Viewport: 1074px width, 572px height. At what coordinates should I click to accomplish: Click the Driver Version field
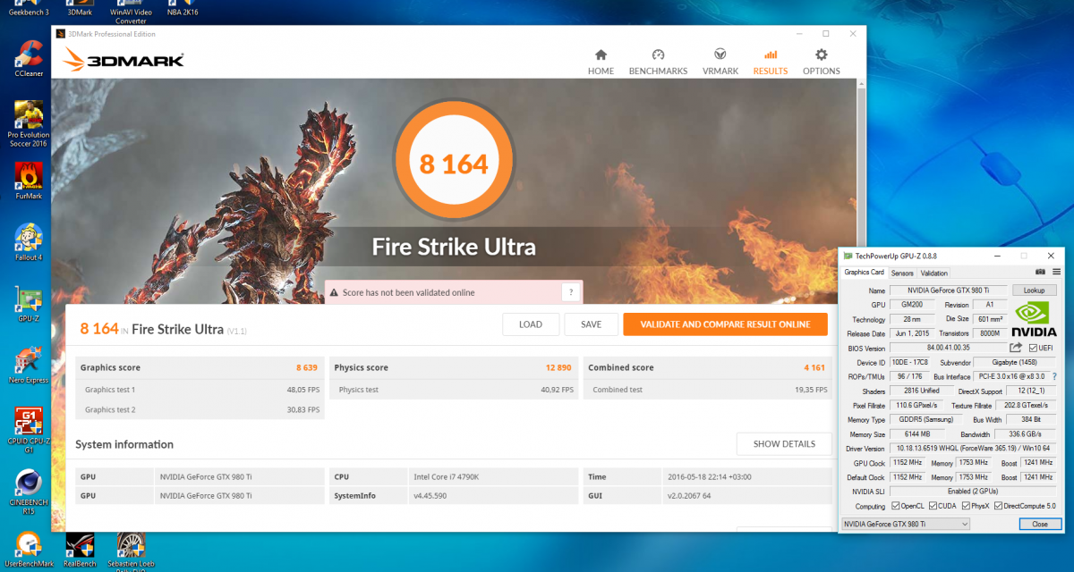974,449
